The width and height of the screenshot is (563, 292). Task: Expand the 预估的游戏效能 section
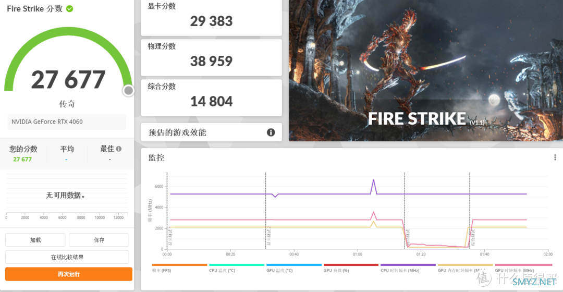(211, 132)
